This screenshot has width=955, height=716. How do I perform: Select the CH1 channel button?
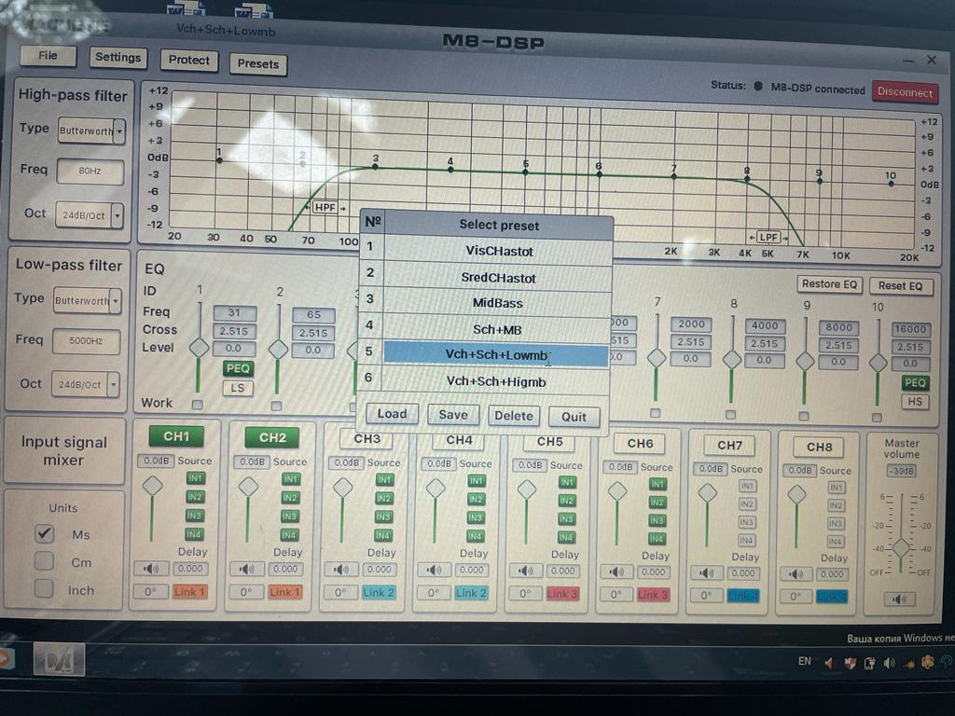click(176, 436)
